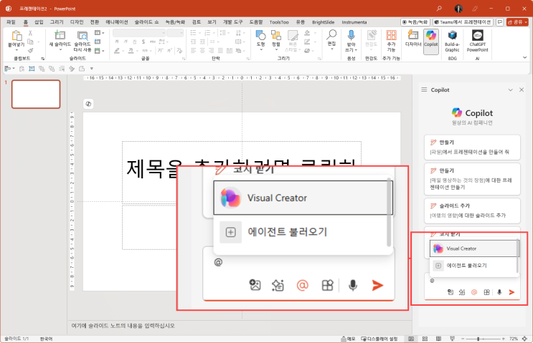
Task: Launch ChatGPT PowerPoint add-in
Action: click(477, 42)
